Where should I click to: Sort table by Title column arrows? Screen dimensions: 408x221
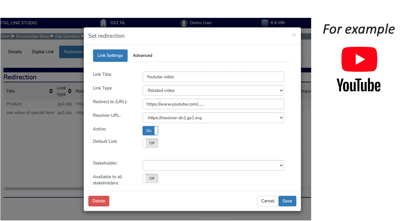pyautogui.click(x=51, y=91)
